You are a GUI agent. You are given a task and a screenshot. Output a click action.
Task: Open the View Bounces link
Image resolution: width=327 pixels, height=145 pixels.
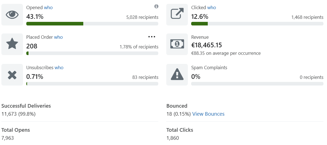208,114
